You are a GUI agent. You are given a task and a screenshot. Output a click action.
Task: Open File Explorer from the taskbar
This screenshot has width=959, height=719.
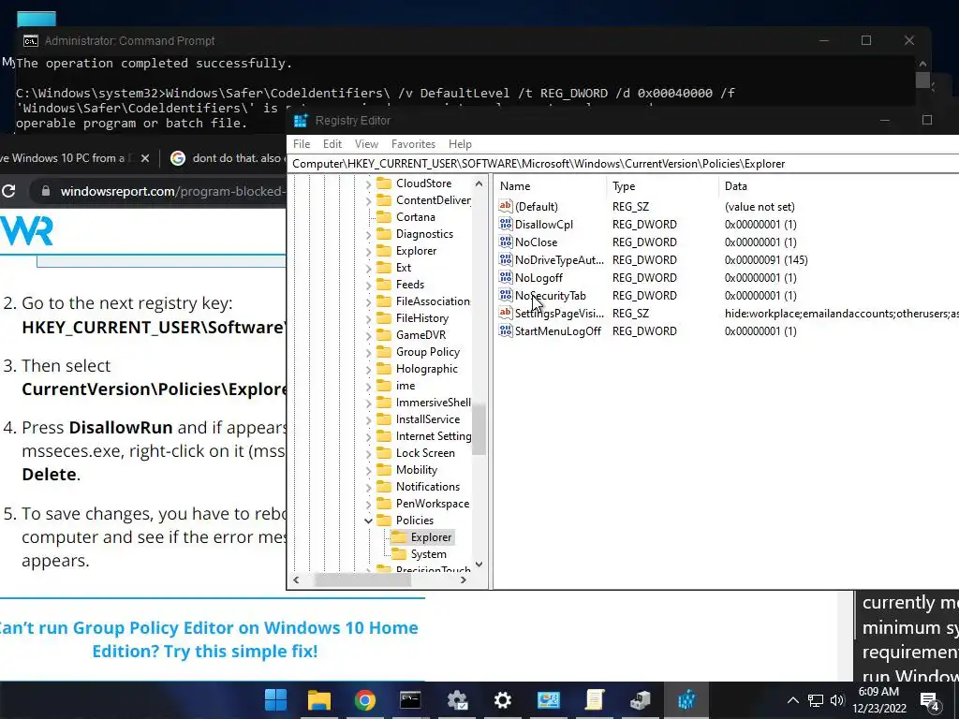point(318,700)
